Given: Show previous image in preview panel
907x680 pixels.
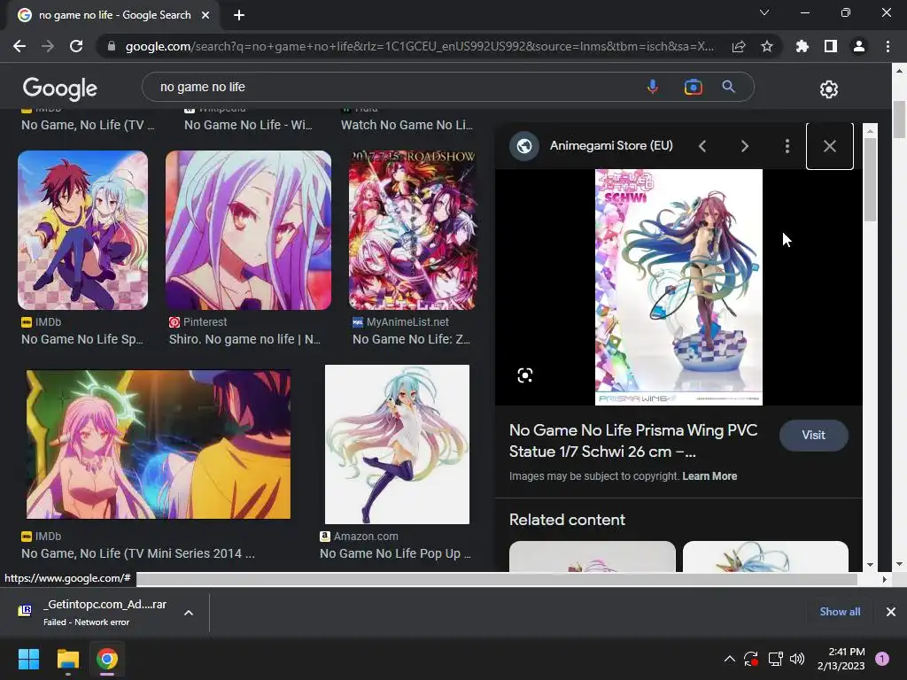Looking at the screenshot, I should pos(702,146).
